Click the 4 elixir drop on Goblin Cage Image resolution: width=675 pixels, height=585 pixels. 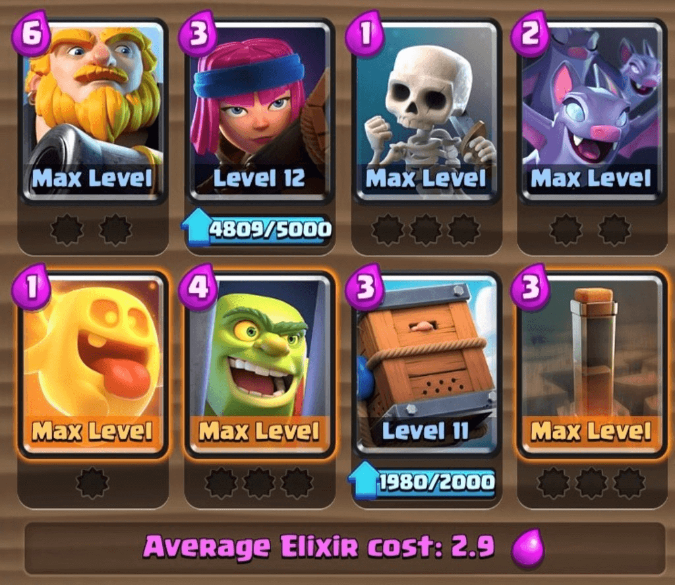[198, 286]
